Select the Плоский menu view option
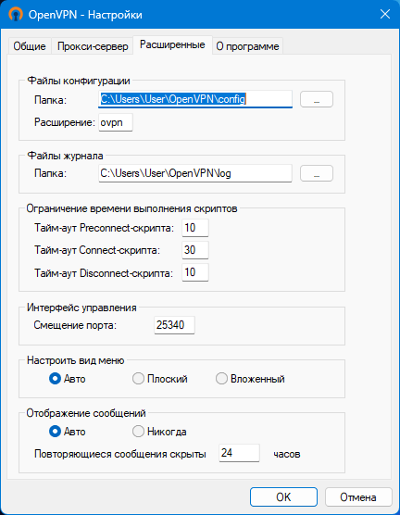The height and width of the screenshot is (515, 400). coord(160,379)
